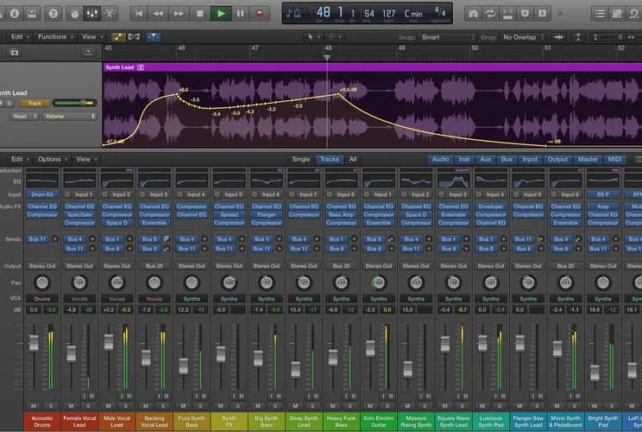Start recording with red Record button
This screenshot has width=642, height=432.
[259, 14]
